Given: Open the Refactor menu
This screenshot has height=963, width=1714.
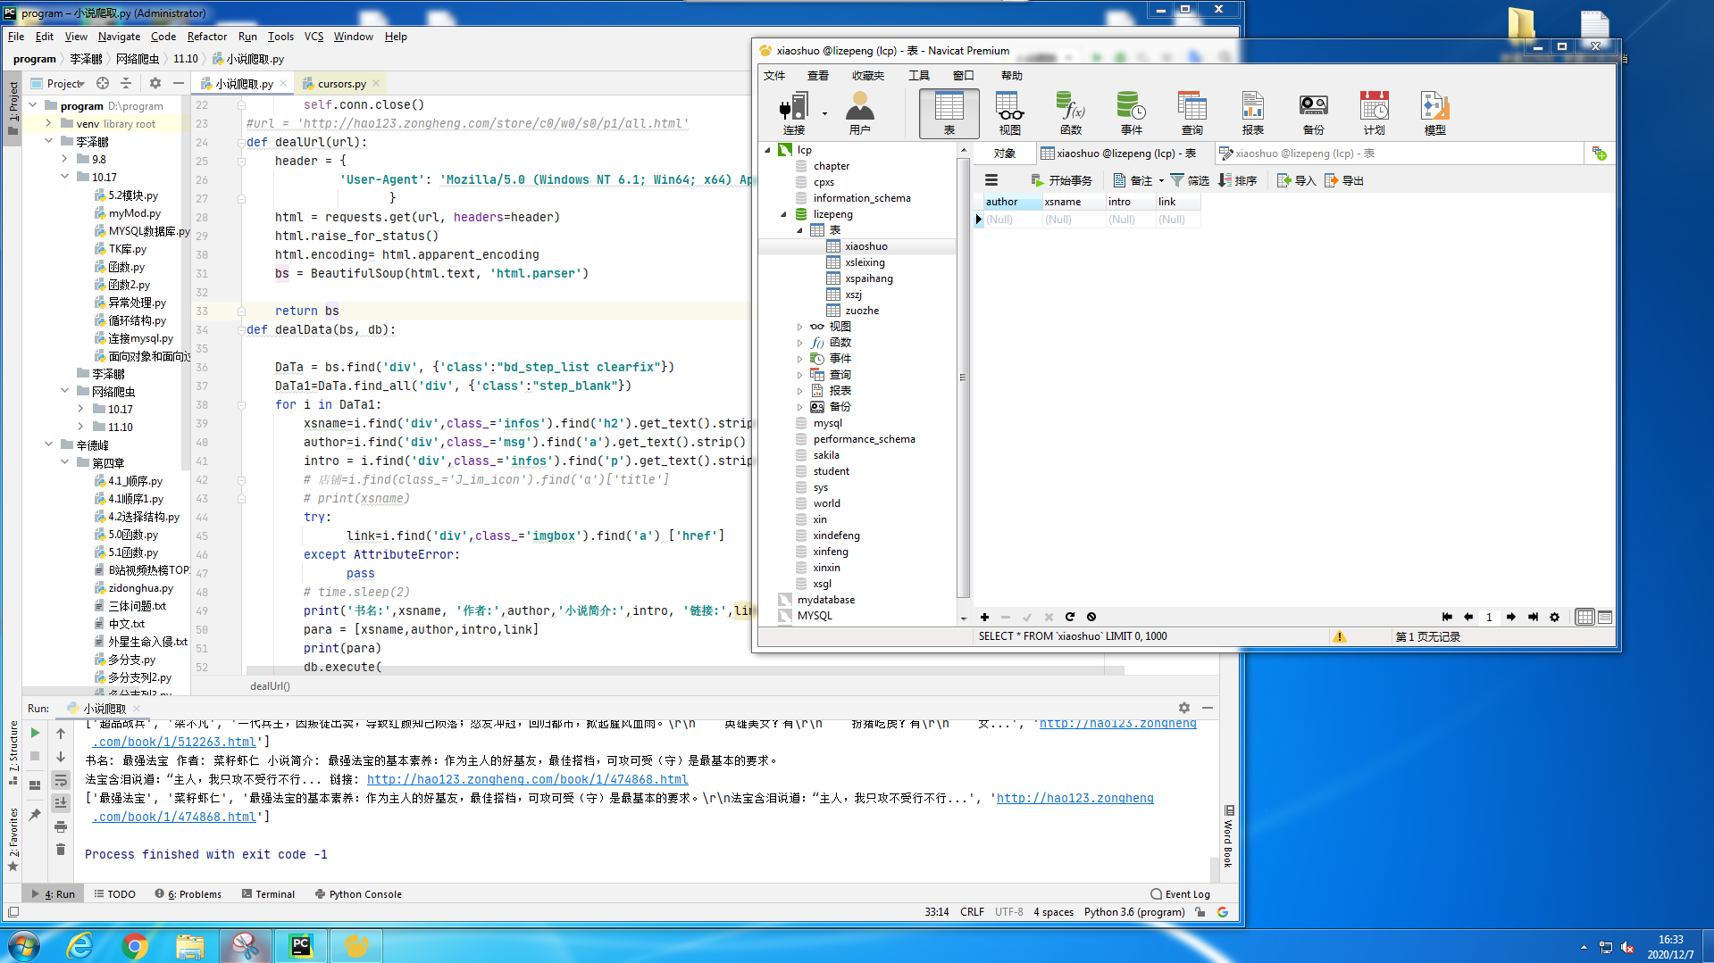Looking at the screenshot, I should 206,37.
